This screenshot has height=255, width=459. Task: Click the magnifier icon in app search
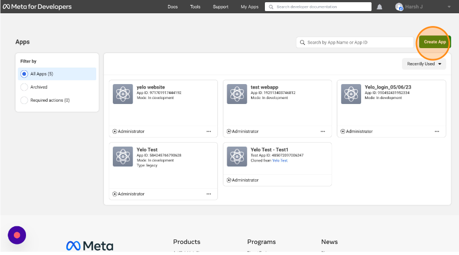click(x=302, y=43)
